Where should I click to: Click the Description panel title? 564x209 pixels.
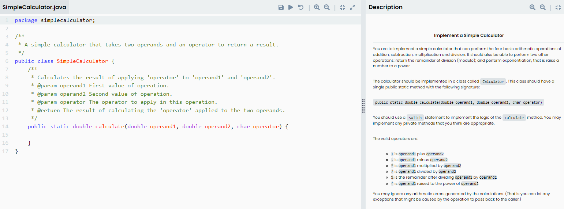tap(385, 7)
